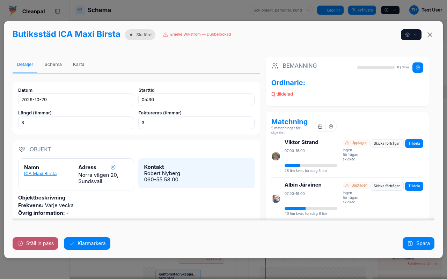Close the Butiksstäd dialog

[430, 35]
